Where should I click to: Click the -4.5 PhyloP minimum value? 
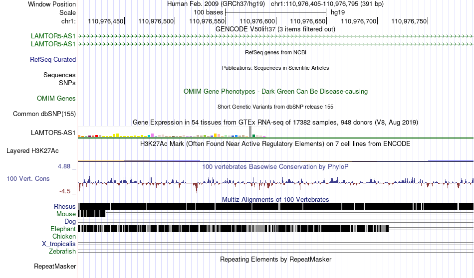coord(65,191)
